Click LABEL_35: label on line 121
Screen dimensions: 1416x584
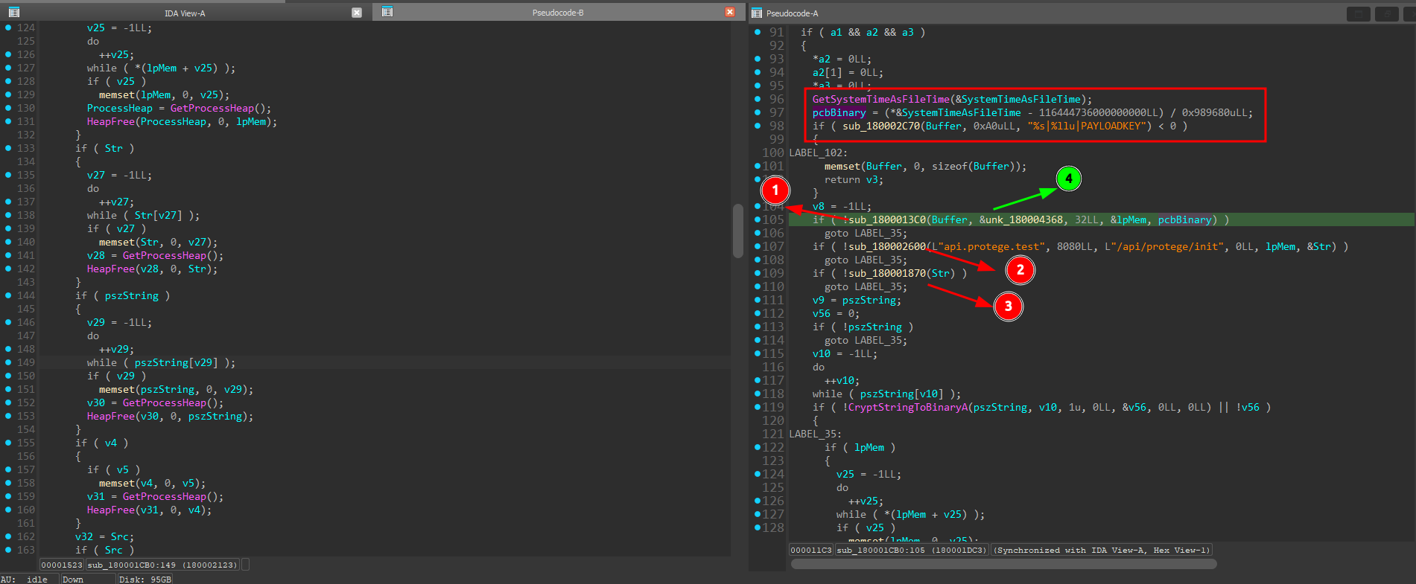point(816,434)
